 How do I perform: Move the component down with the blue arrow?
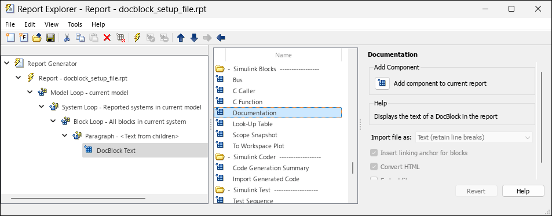194,38
